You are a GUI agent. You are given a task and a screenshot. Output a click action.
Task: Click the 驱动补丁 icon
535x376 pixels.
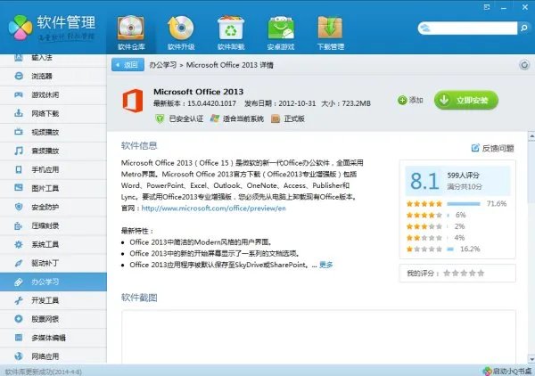point(19,263)
